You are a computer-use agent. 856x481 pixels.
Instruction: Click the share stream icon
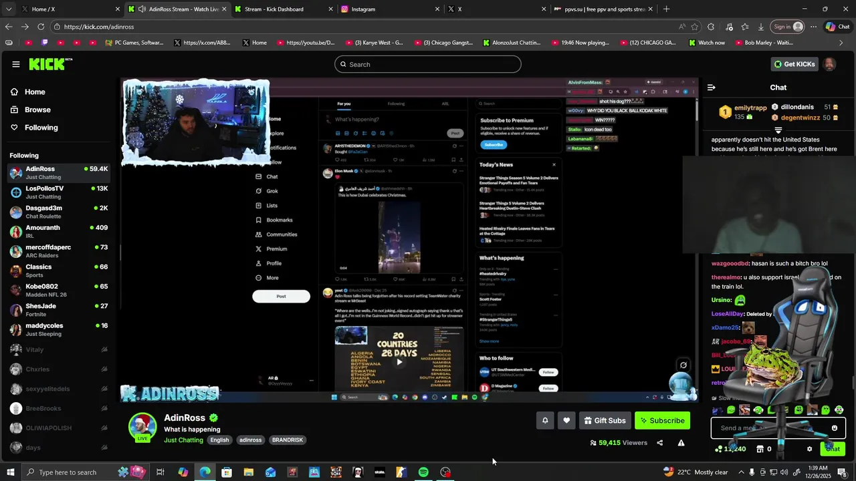pyautogui.click(x=659, y=442)
